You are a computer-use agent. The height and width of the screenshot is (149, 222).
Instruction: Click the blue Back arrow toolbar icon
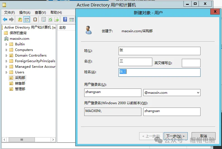pos(5,19)
